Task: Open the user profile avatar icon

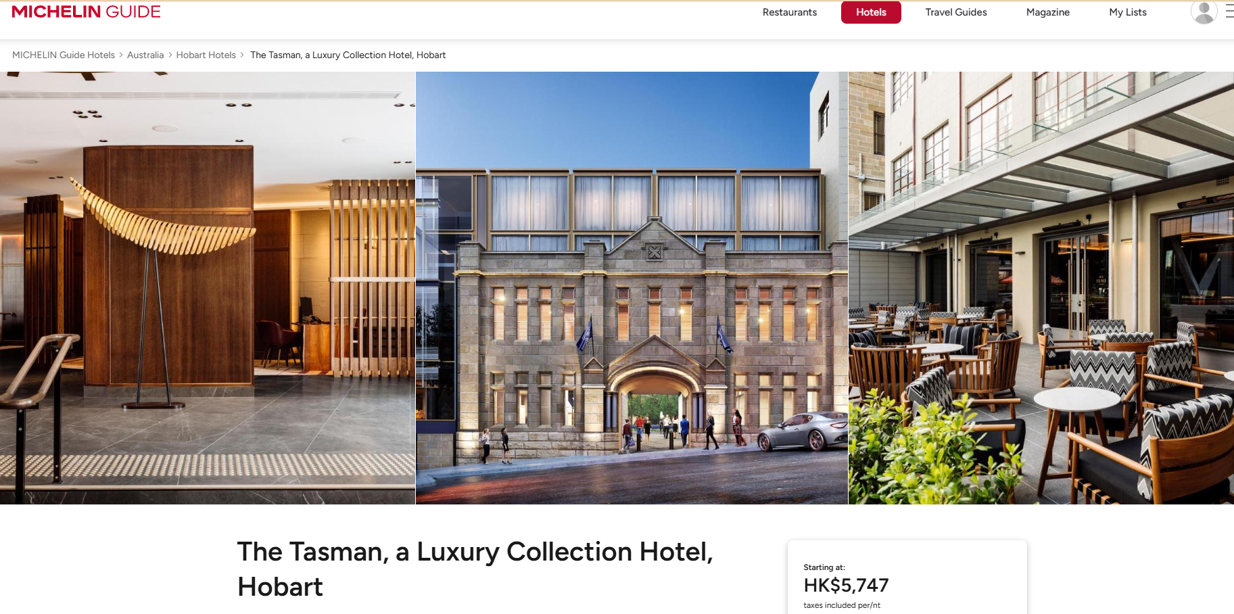Action: [1204, 11]
